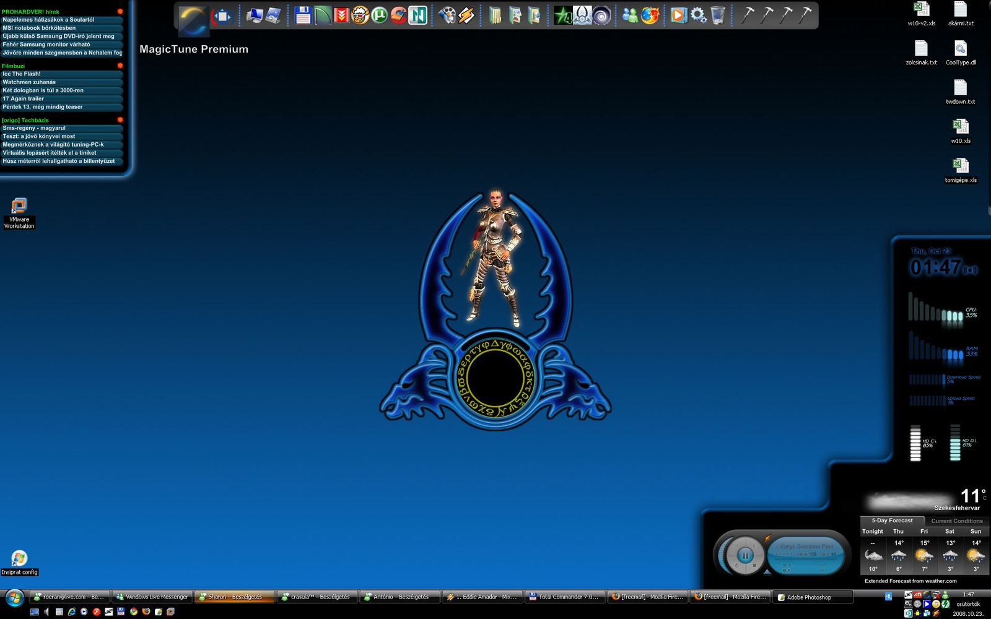Click the HL language indicator in the taskbar
The height and width of the screenshot is (619, 991).
tap(888, 596)
